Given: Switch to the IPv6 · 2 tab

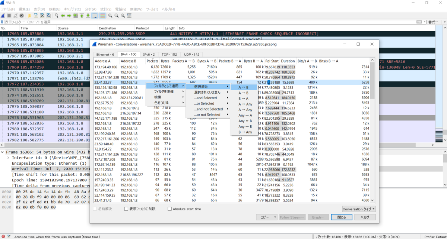Looking at the screenshot, I should (x=149, y=55).
